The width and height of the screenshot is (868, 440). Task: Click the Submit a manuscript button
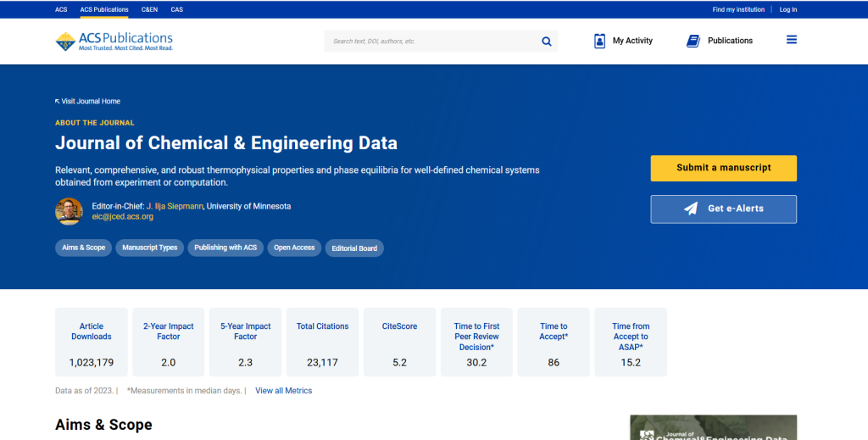tap(724, 168)
